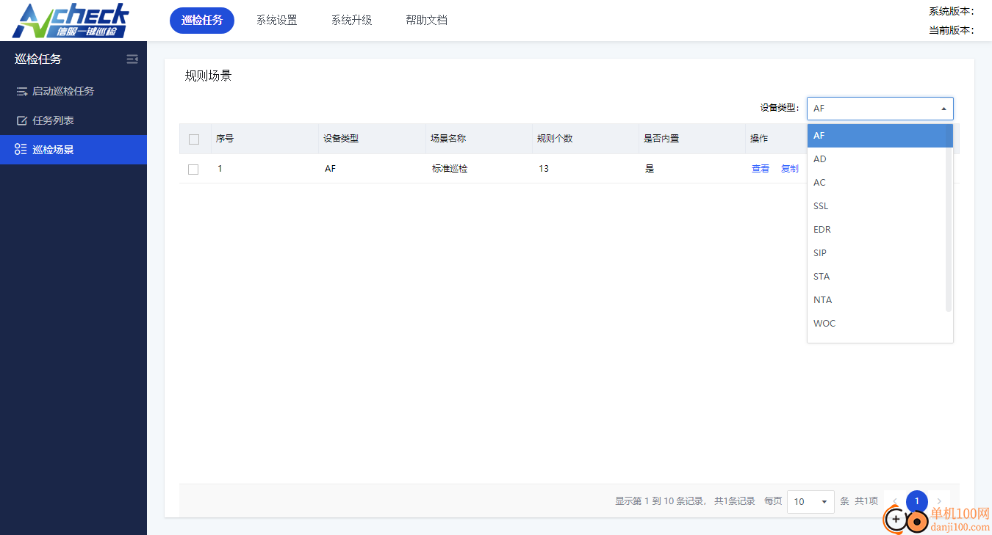The image size is (992, 535).
Task: Click page 1 pagination button
Action: 917,502
